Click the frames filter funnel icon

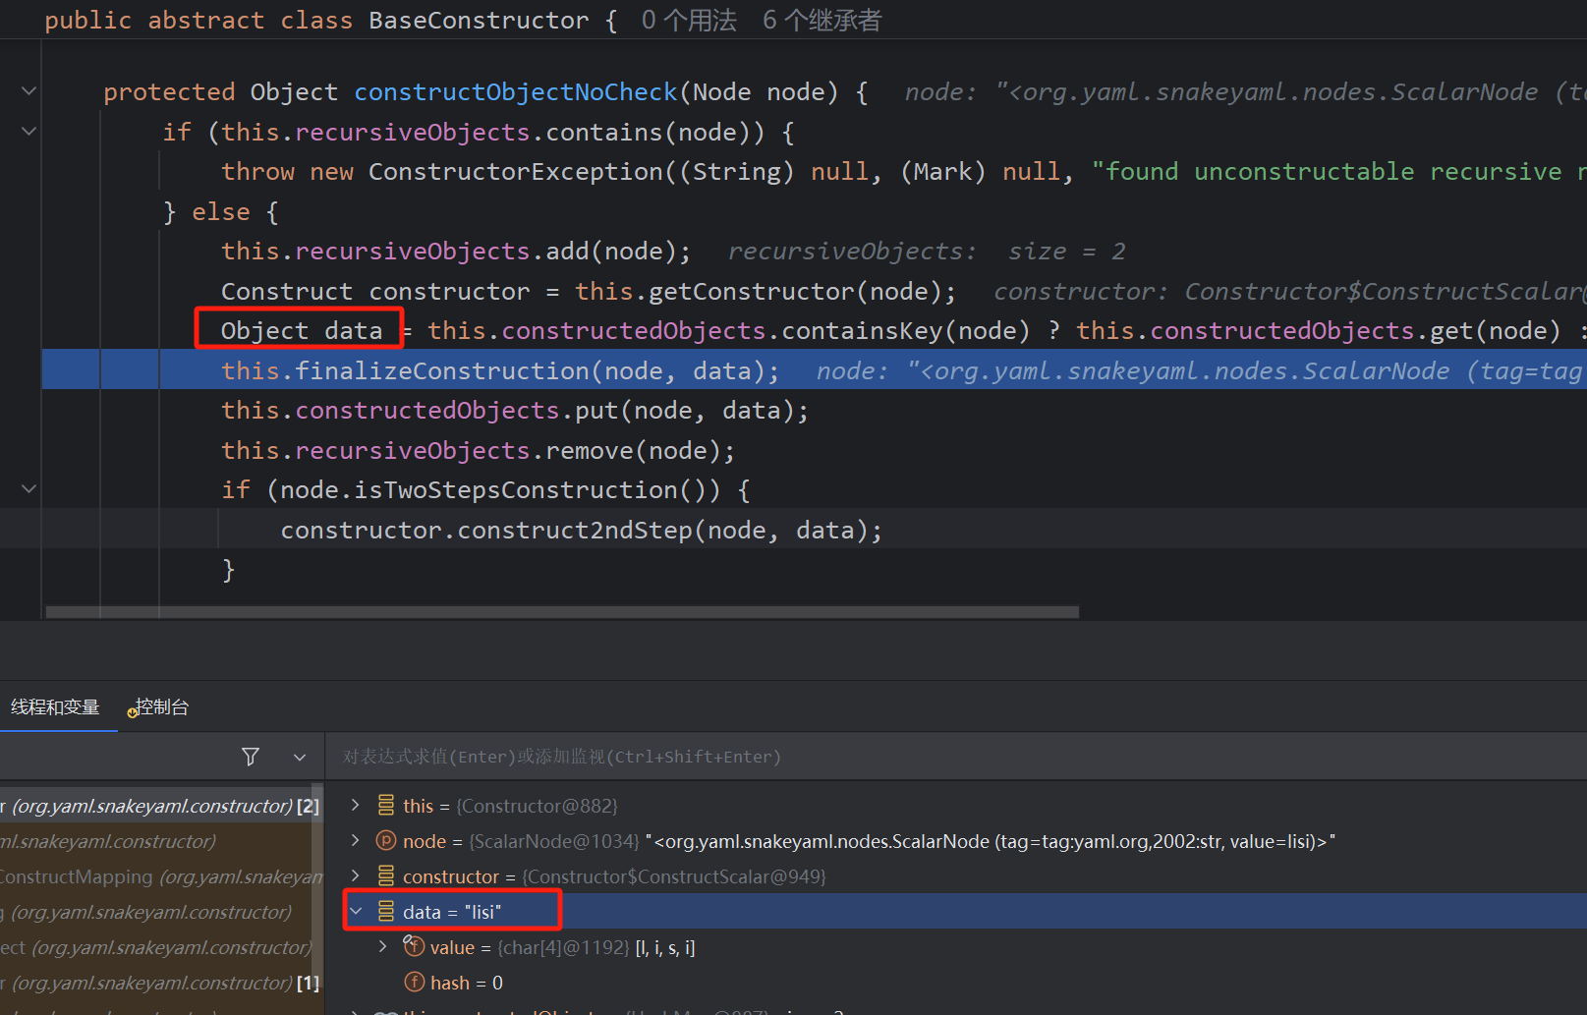click(x=251, y=757)
